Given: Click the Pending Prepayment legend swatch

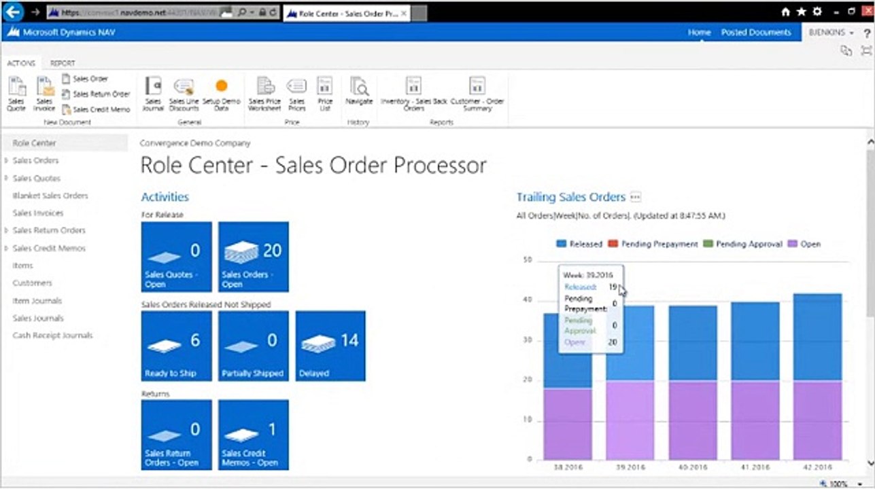Looking at the screenshot, I should (613, 244).
